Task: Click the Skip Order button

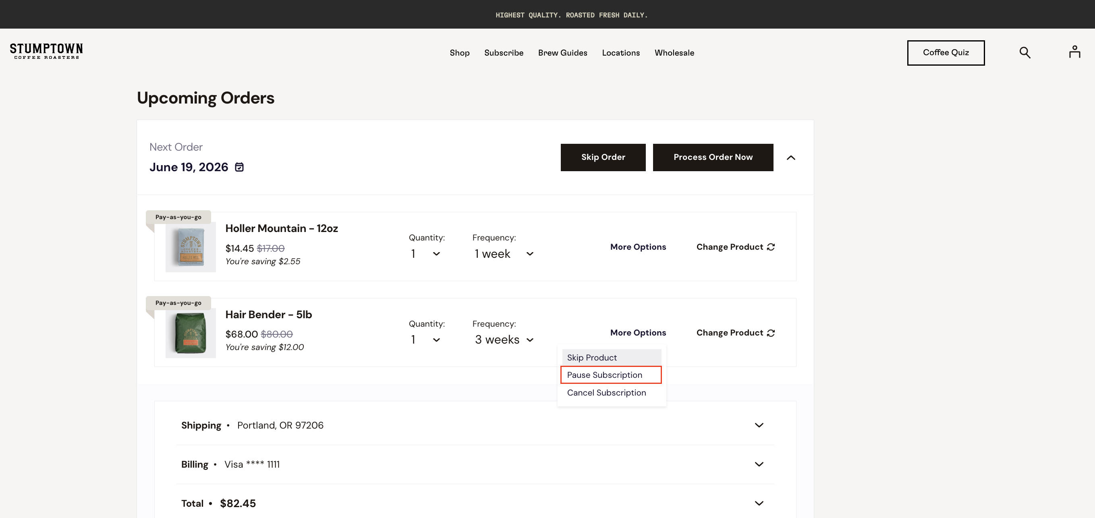Action: pyautogui.click(x=603, y=157)
